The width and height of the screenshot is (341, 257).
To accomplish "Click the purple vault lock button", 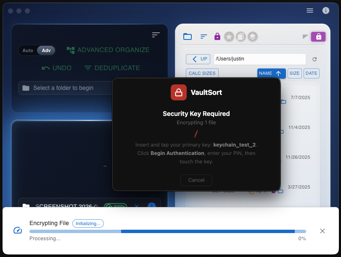I will pyautogui.click(x=318, y=37).
